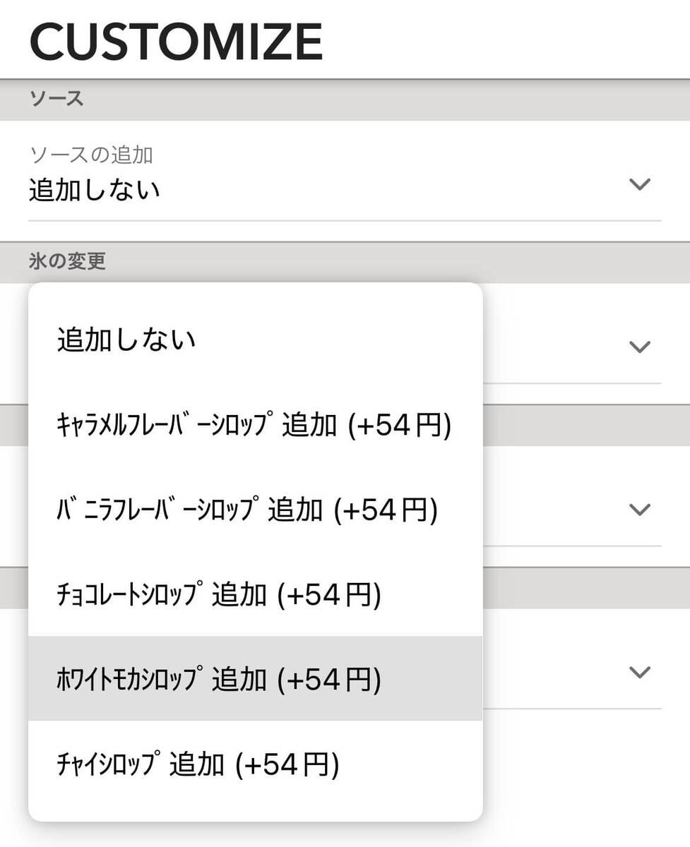
Task: Click gray section bar right of チョコレート option
Action: coord(586,588)
